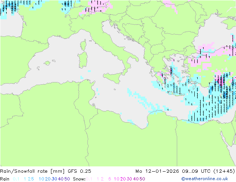The height and width of the screenshot is (182, 236).
Task: Click the island of Corsica on the map
Action: pyautogui.click(x=83, y=45)
